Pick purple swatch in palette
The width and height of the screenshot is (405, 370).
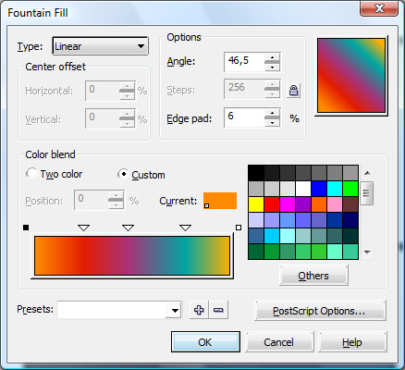point(303,204)
